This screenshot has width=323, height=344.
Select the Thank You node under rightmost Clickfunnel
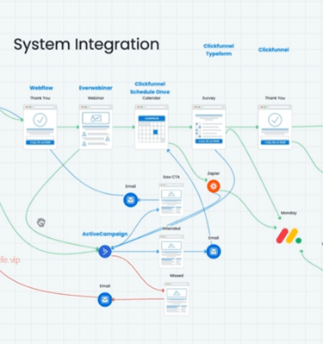click(275, 127)
